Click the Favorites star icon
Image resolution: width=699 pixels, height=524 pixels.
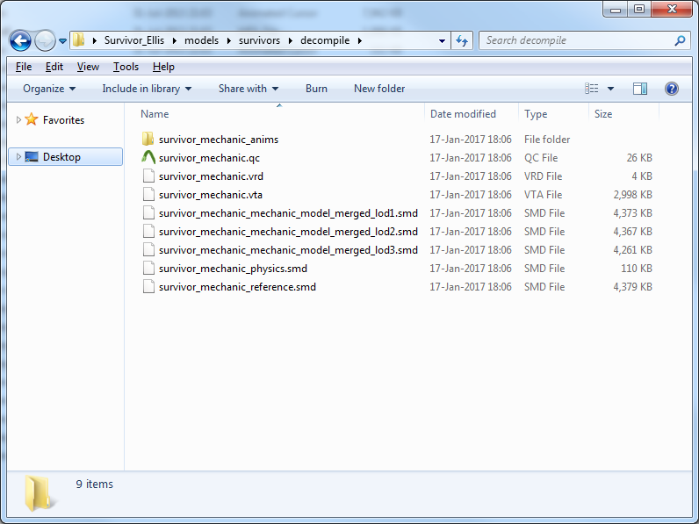click(32, 119)
